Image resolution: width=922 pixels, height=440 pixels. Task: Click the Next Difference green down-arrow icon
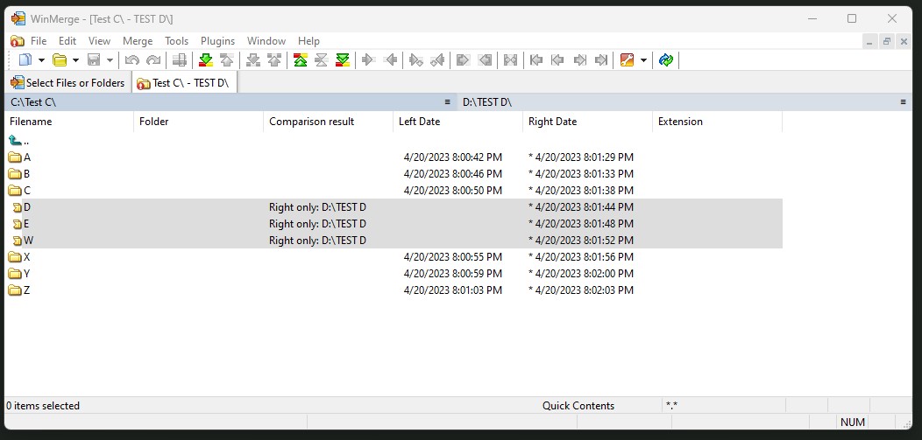point(206,59)
